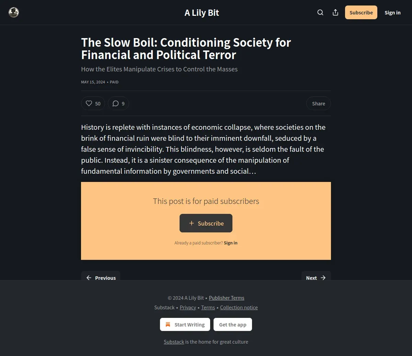Screen dimensions: 412x356
Task: Click the Share button below the date
Action: coord(319,103)
